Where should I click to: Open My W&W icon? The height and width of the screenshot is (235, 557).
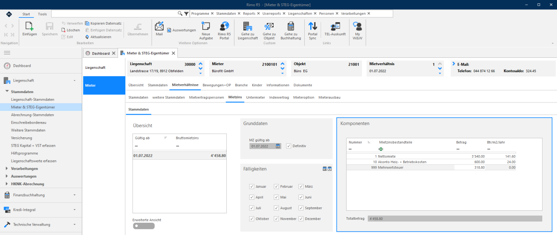click(357, 30)
